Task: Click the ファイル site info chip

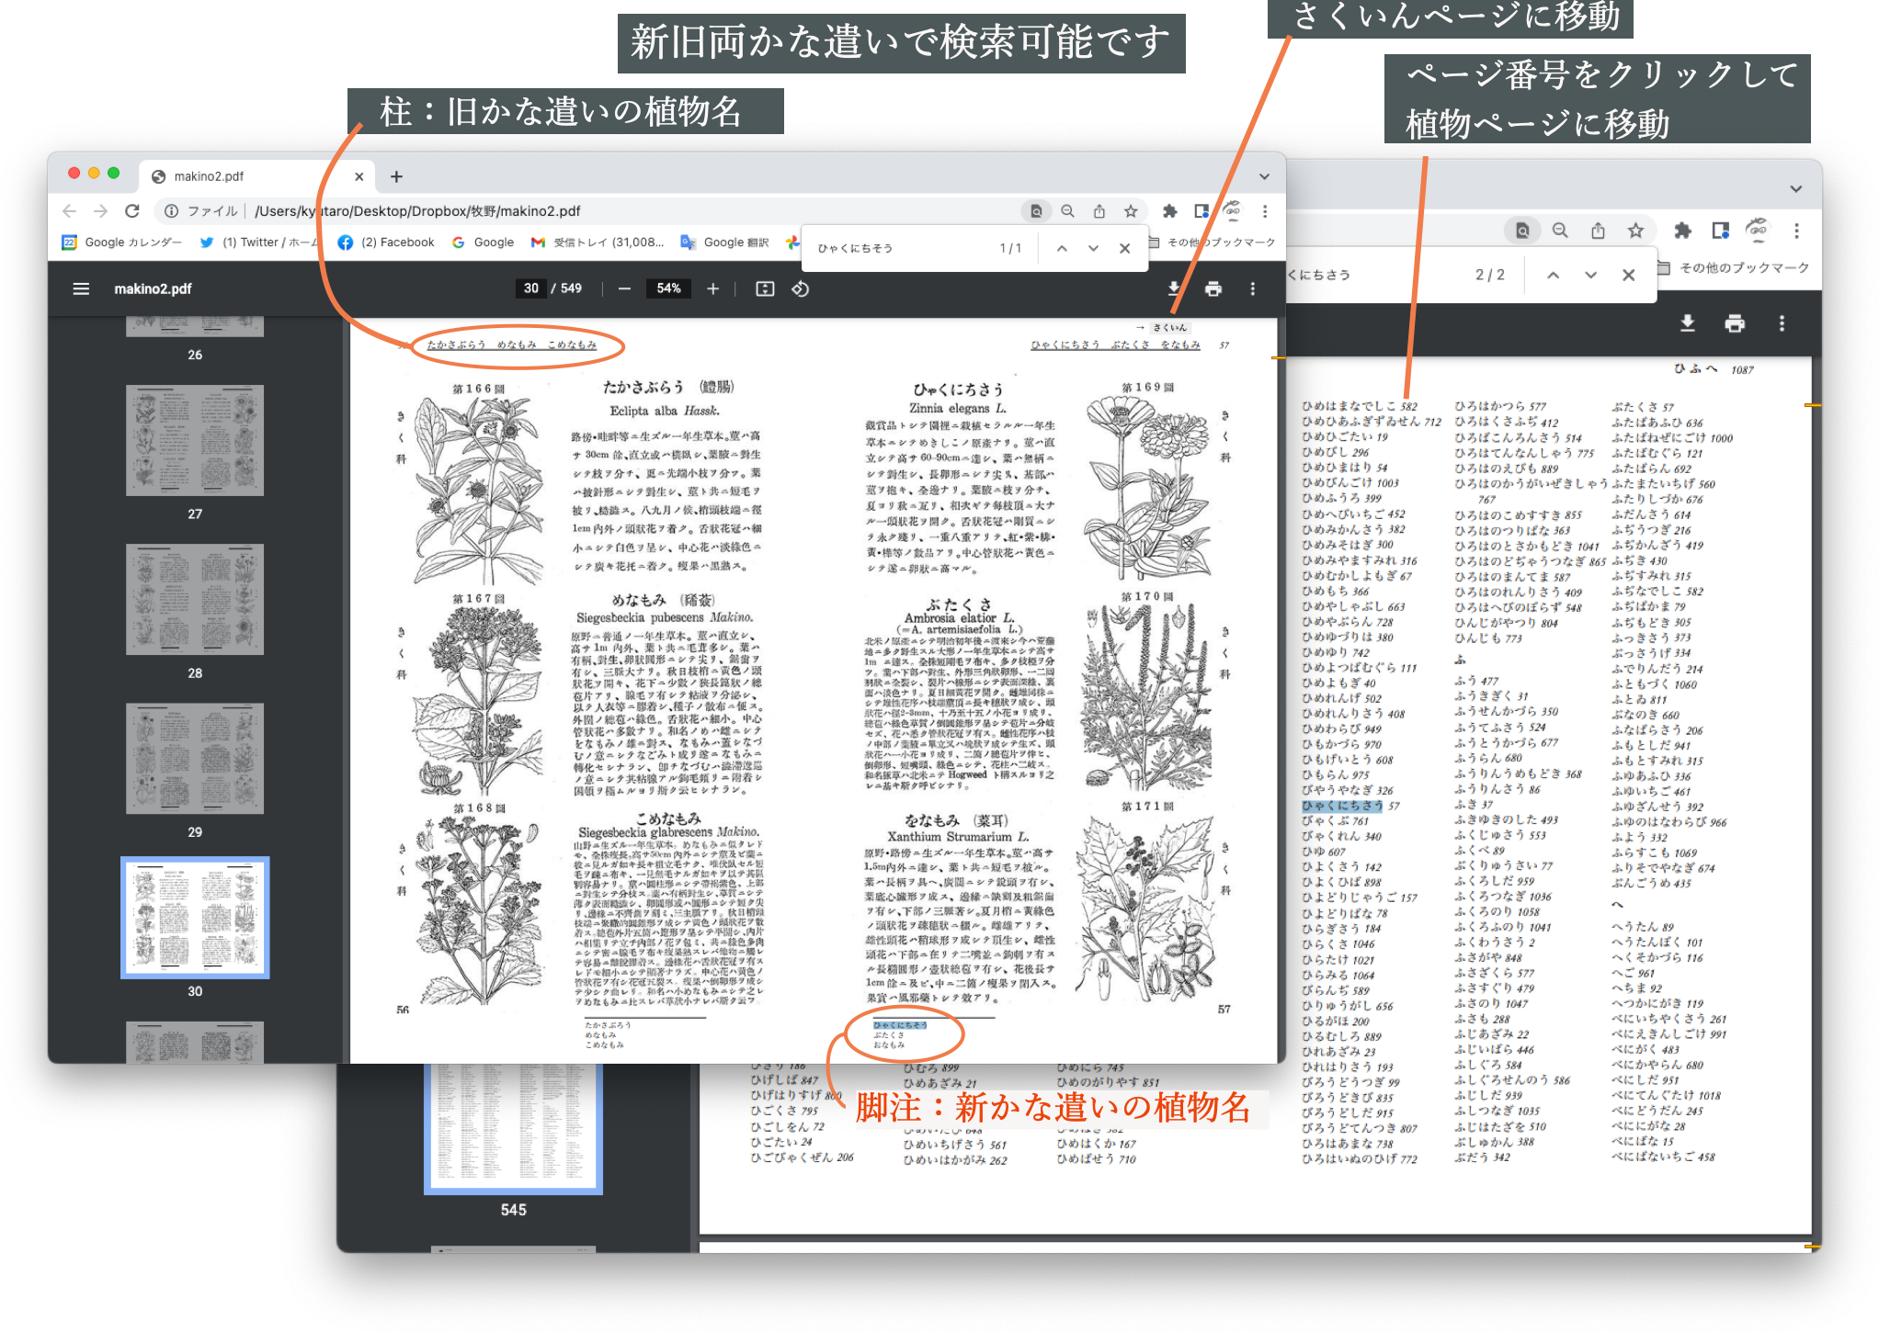Action: 201,211
